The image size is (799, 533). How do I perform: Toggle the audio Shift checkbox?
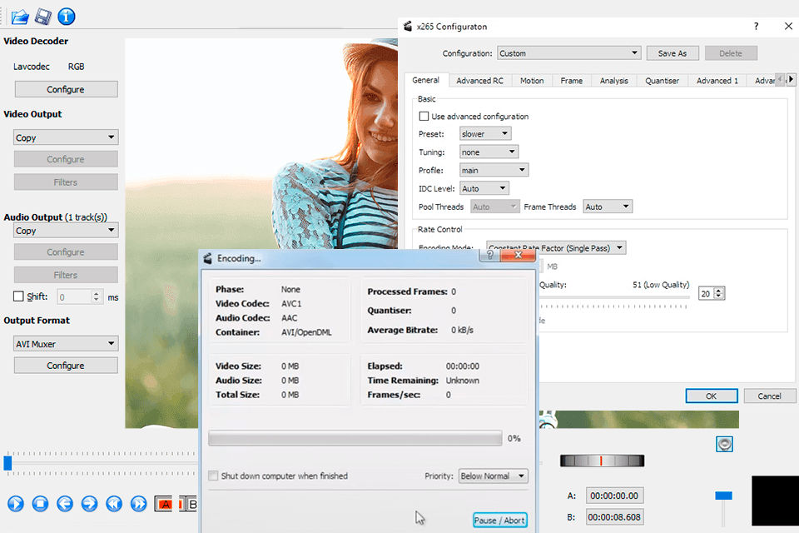(x=17, y=296)
